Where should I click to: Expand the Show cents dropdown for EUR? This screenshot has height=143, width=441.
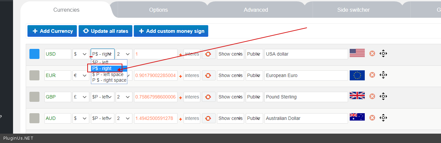[x=230, y=75]
